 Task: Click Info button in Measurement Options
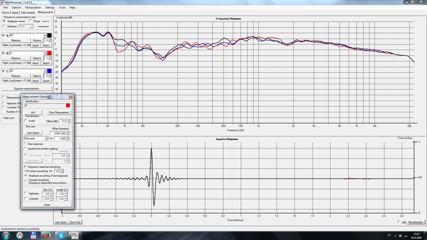click(33, 112)
